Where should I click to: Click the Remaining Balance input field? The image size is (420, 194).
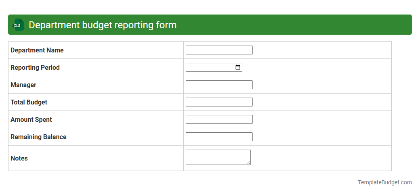click(219, 137)
